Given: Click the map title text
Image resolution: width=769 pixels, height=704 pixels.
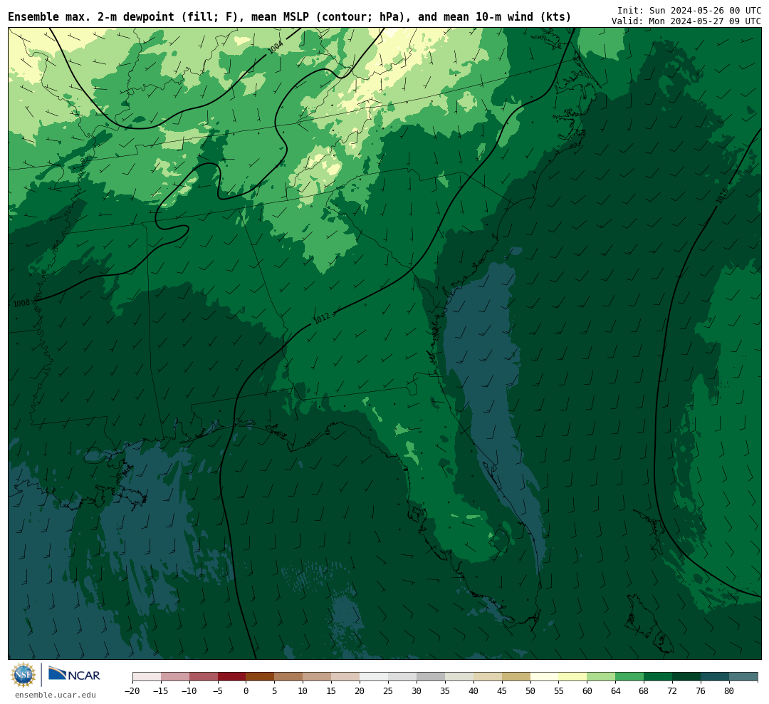Looking at the screenshot, I should click(289, 16).
